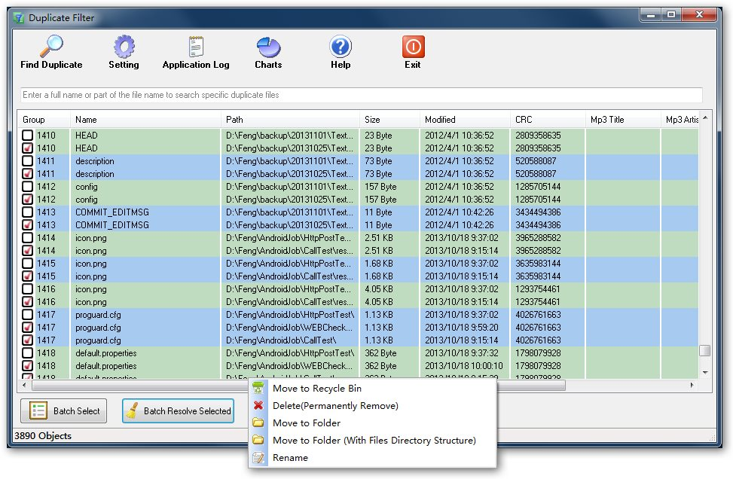Uncheck proguard.cfg WEBCheck row checkbox
The width and height of the screenshot is (733, 479).
point(28,327)
